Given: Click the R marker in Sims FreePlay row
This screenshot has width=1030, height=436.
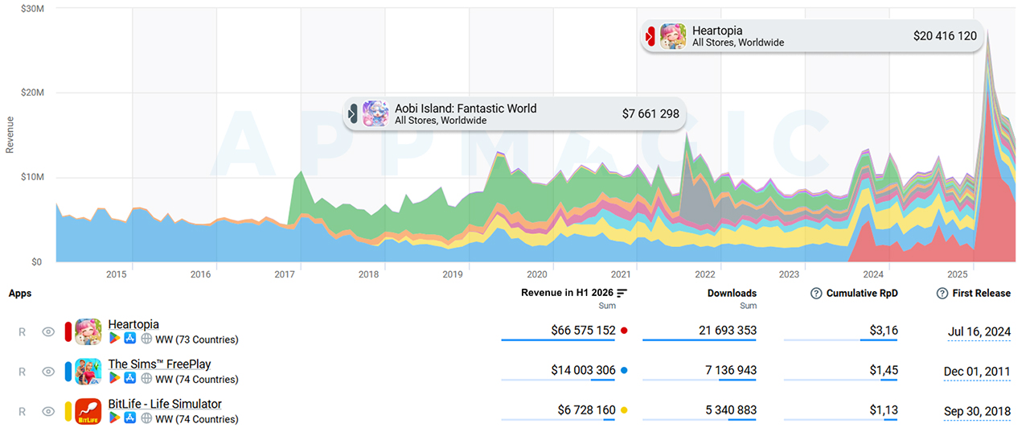Looking at the screenshot, I should click(x=23, y=372).
